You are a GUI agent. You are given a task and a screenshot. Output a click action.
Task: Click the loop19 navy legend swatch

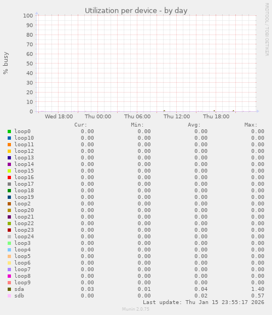[x=9, y=197]
